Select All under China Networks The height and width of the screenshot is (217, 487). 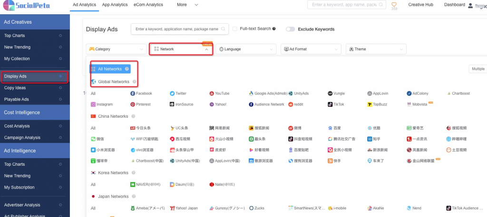(x=93, y=128)
